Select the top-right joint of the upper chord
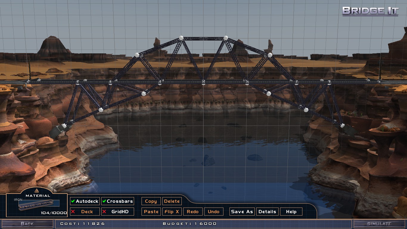The width and height of the screenshot is (407, 229). 226,38
